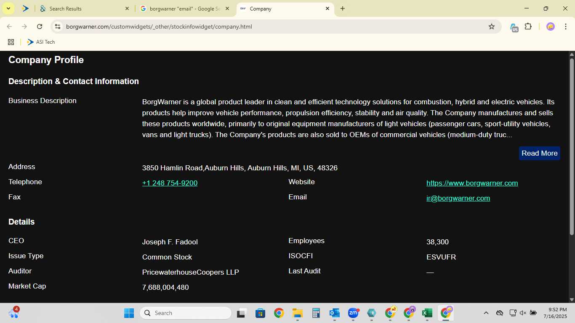
Task: Click the taskbar Search box
Action: [x=186, y=313]
